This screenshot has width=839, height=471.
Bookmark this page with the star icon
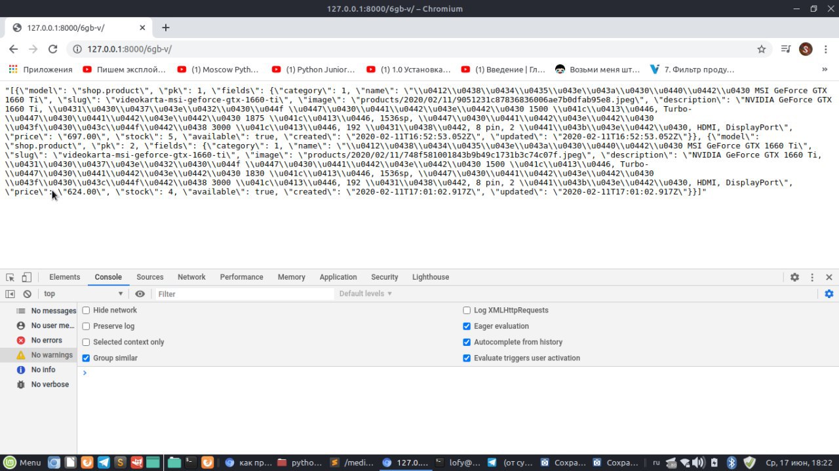tap(761, 49)
